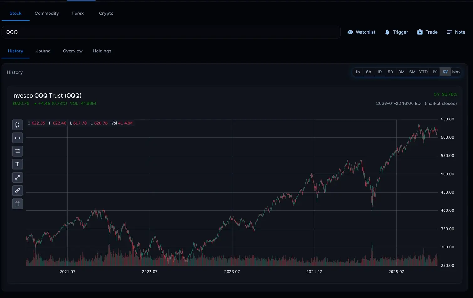Switch chart range to 1Y

pos(434,72)
